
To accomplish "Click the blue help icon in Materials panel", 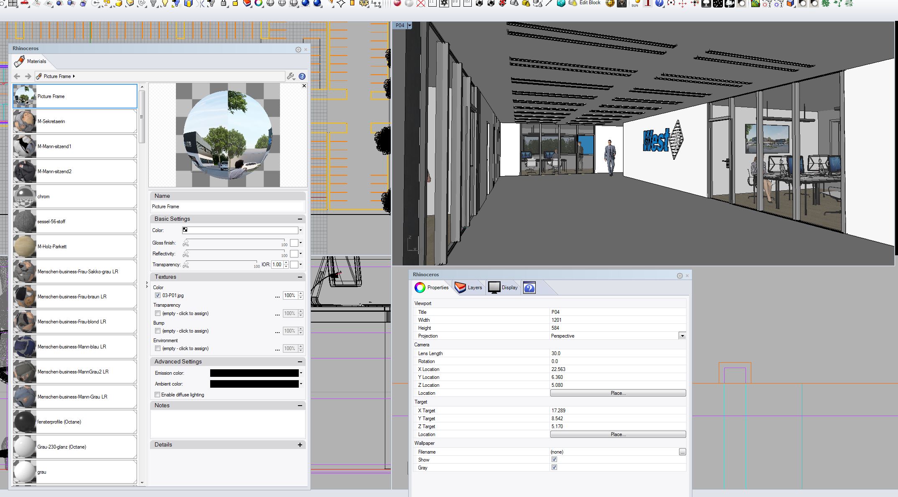I will [302, 76].
